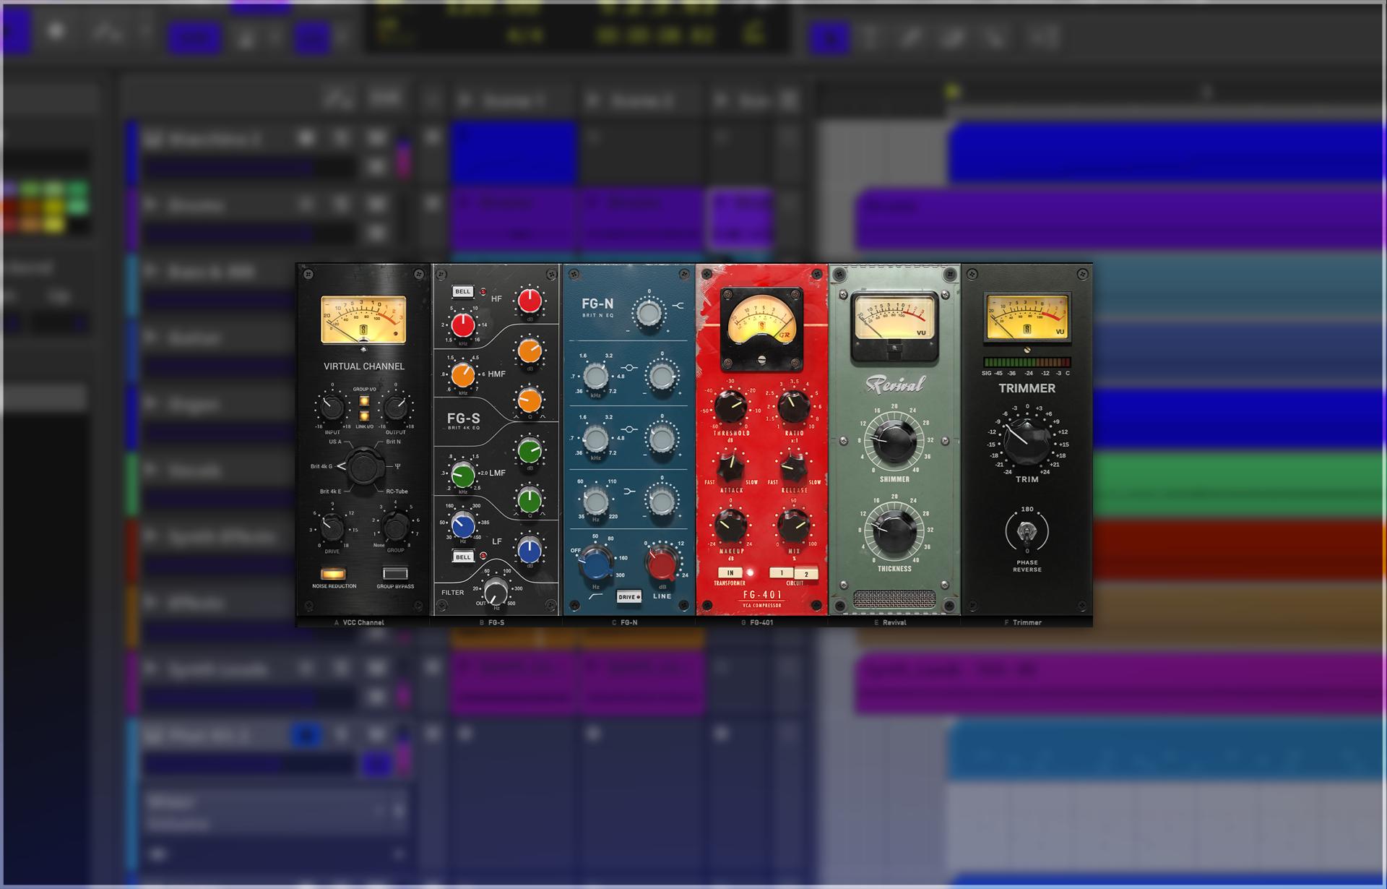This screenshot has height=889, width=1387.
Task: Select the US A console model label
Action: coord(334,442)
